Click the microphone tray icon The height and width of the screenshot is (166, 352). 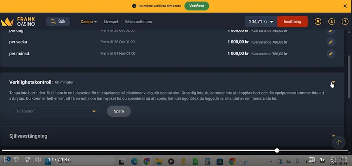click(x=297, y=161)
